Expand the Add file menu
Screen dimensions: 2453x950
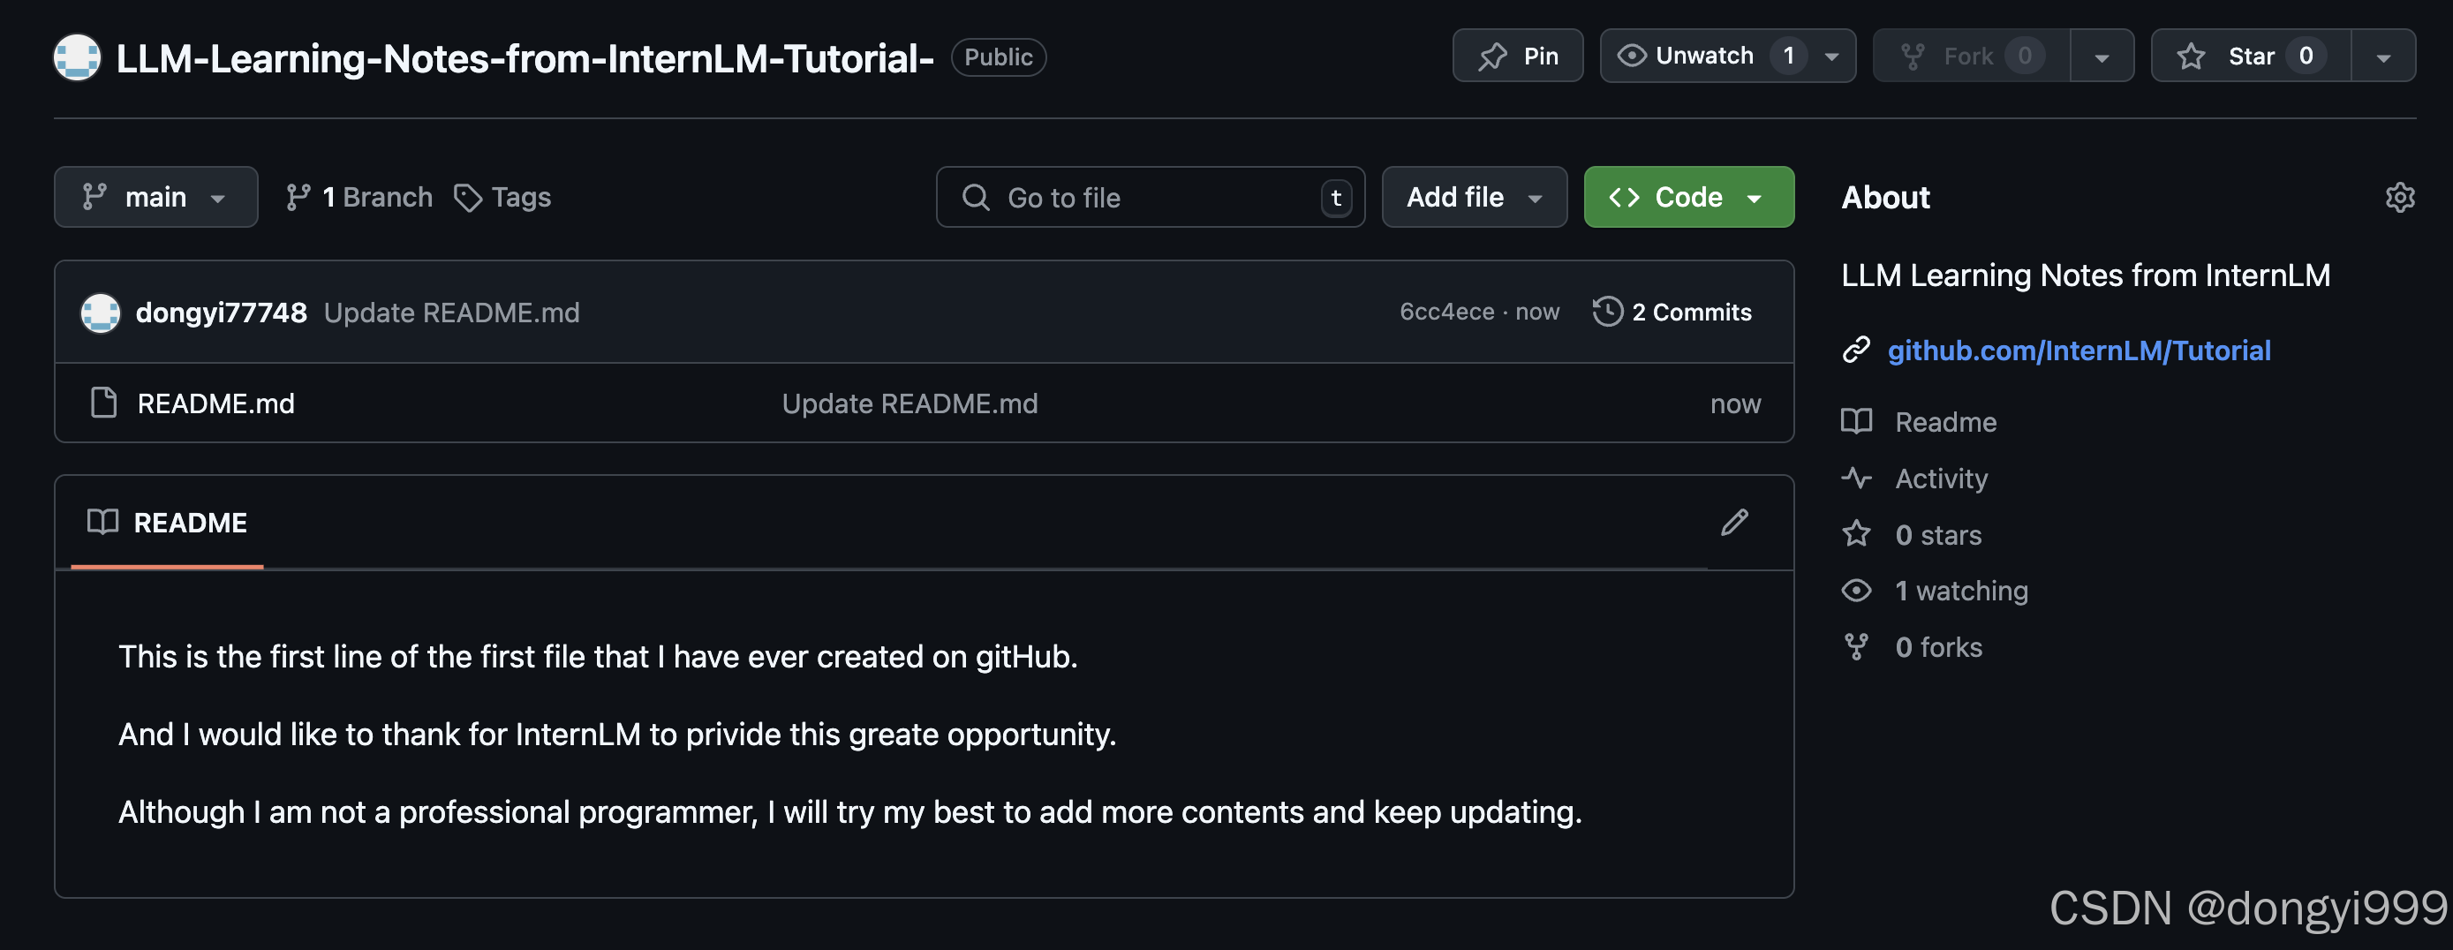1474,197
